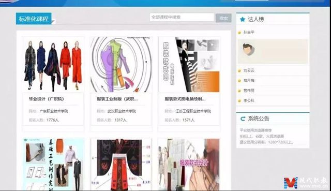
Task: Open the 服装款式设计 course thumbnail
Action: pos(189,165)
